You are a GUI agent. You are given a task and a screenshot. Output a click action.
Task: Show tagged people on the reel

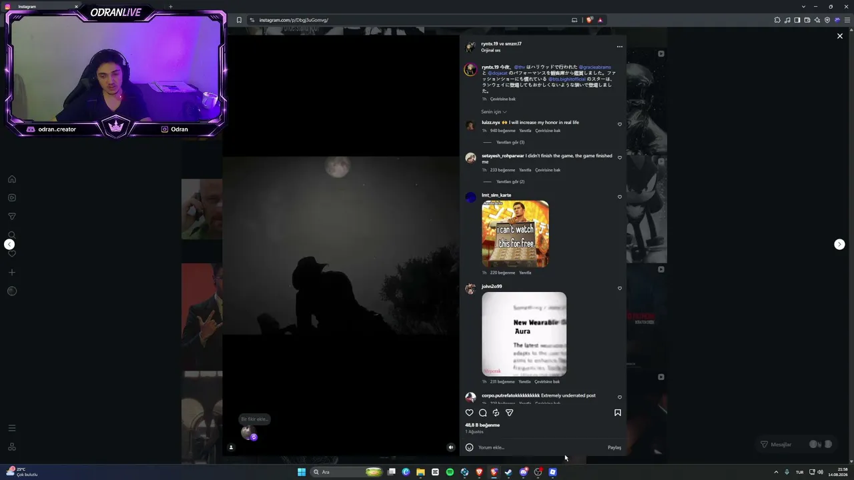231,447
